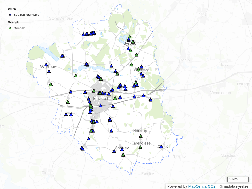Open the MapCentia GC2 link
The width and height of the screenshot is (252, 189).
(202, 186)
